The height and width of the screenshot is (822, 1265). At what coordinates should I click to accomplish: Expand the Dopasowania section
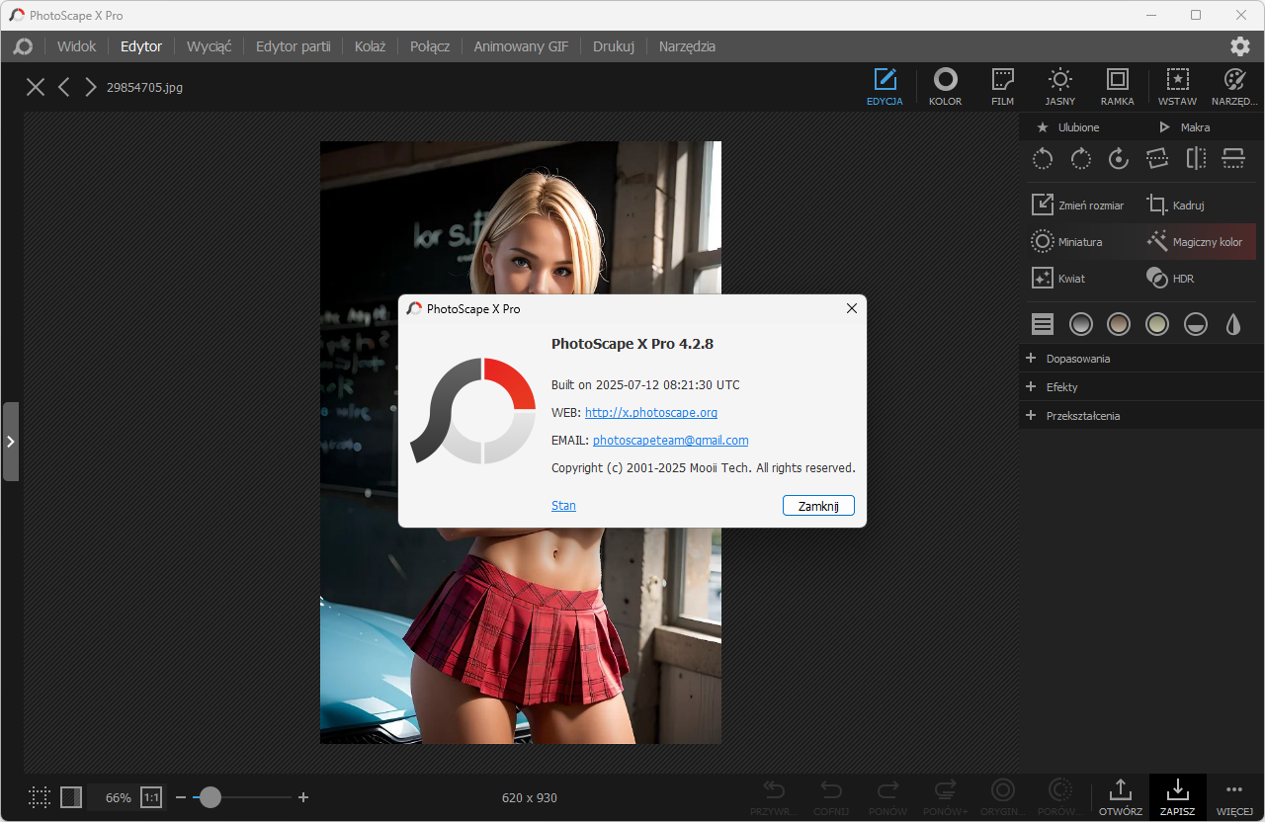[1142, 359]
